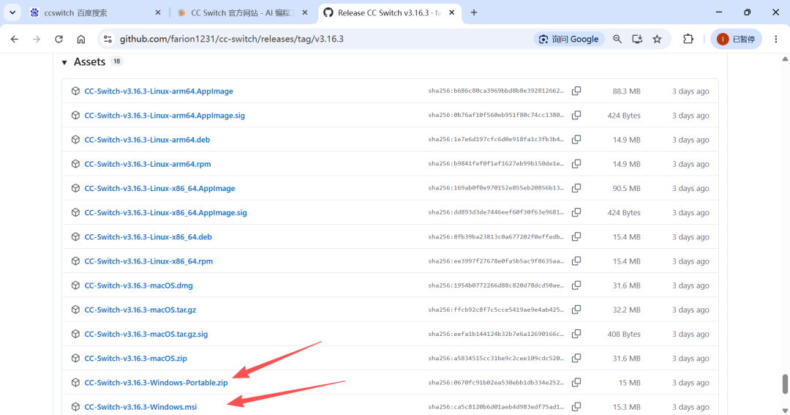This screenshot has width=790, height=415.
Task: Click the page vertical scrollbar thumb
Action: [785, 384]
